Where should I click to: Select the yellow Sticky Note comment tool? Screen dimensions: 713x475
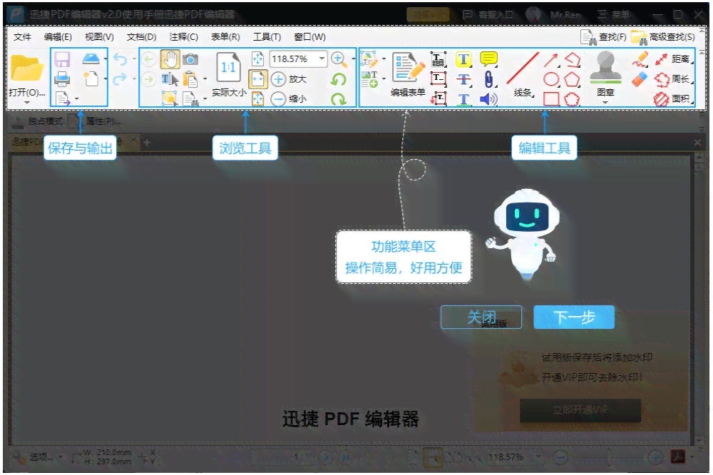(489, 59)
